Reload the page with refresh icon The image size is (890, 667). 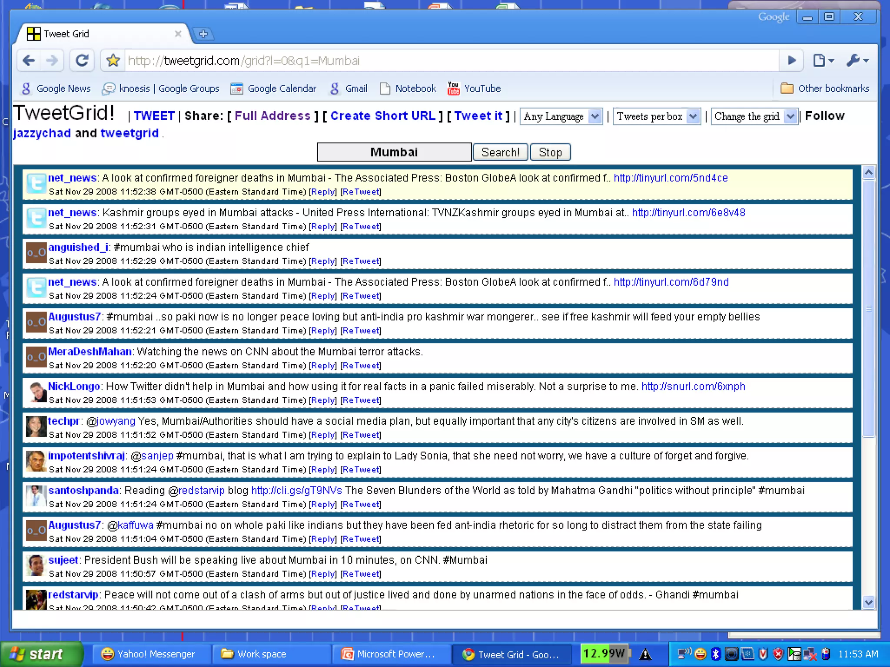(x=82, y=60)
